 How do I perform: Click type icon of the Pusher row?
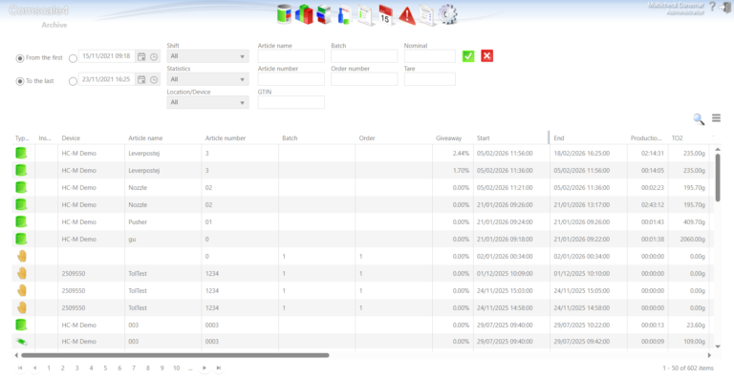(21, 221)
